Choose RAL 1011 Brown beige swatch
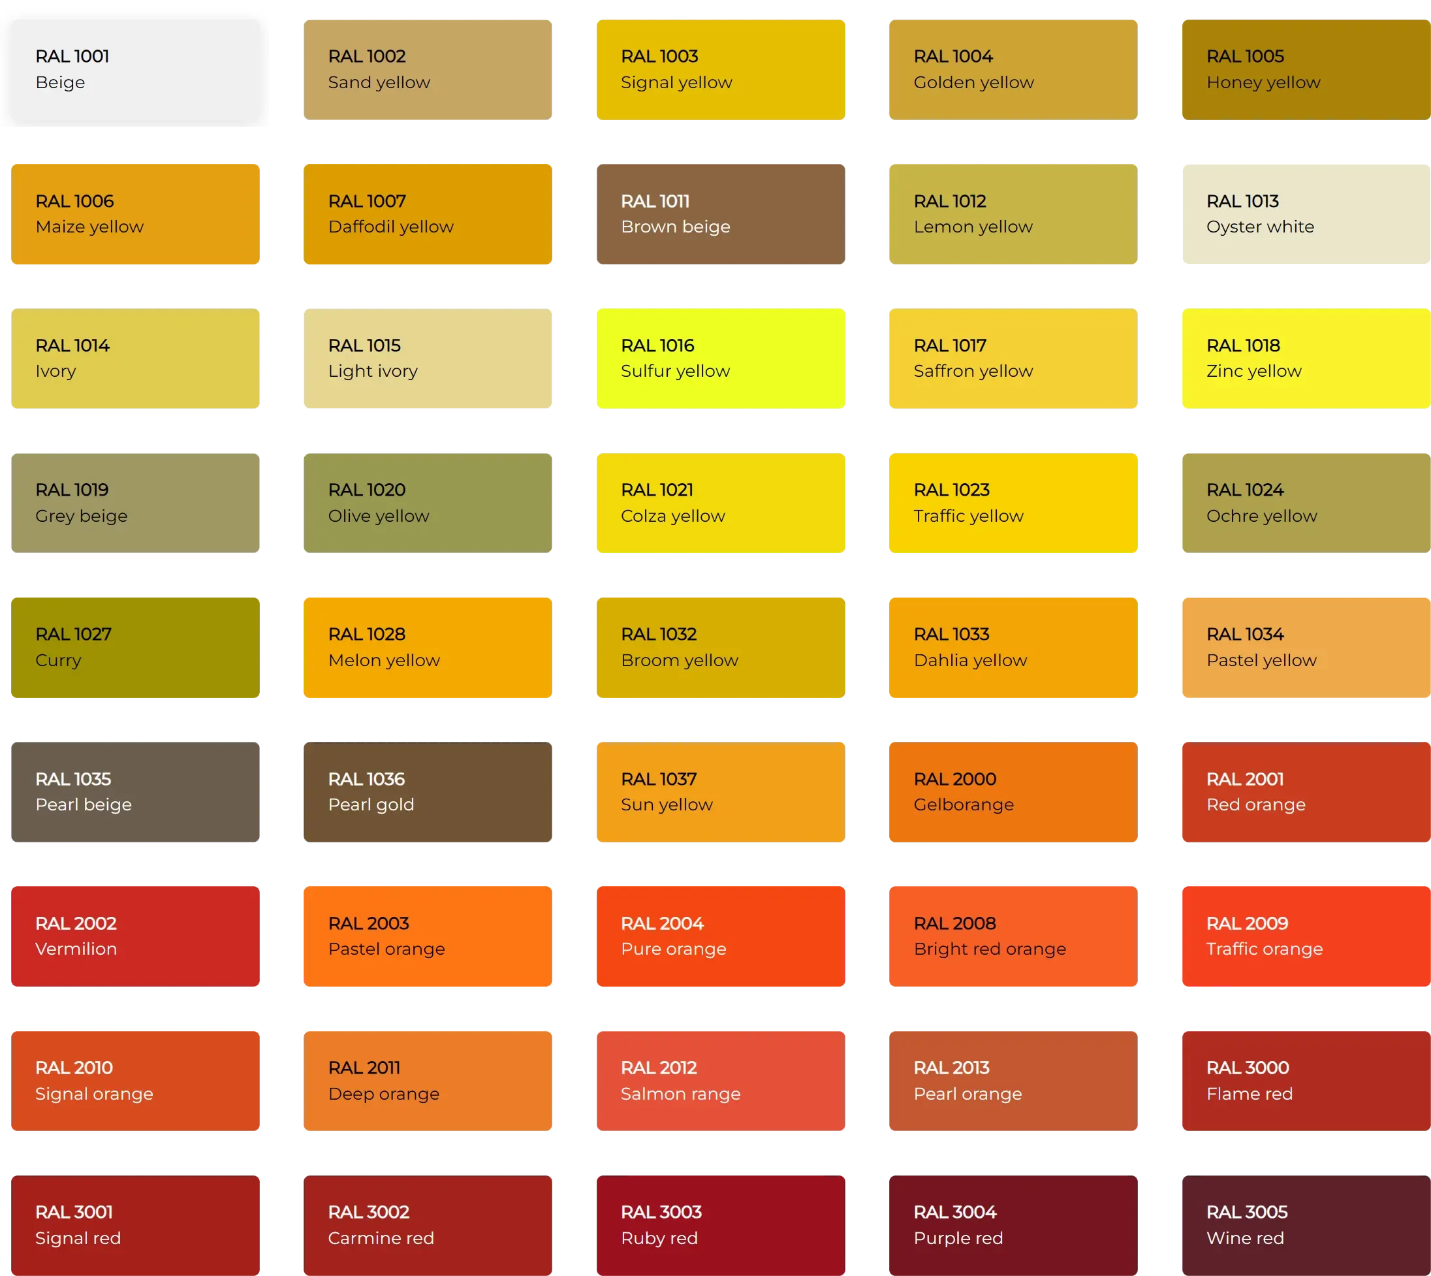This screenshot has height=1276, width=1431. (721, 214)
